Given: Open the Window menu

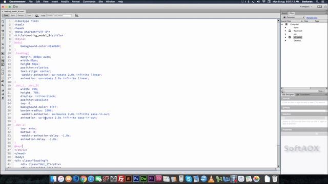Looking at the screenshot, I should click(110, 2).
